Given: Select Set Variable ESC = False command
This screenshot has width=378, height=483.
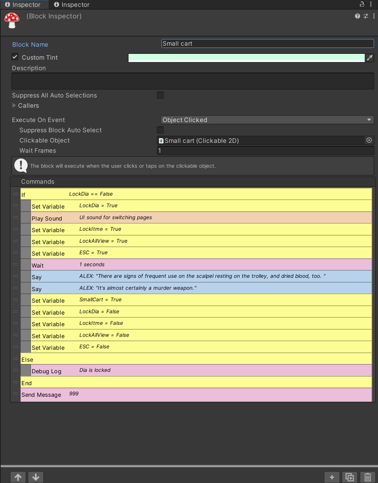Looking at the screenshot, I should [x=201, y=347].
